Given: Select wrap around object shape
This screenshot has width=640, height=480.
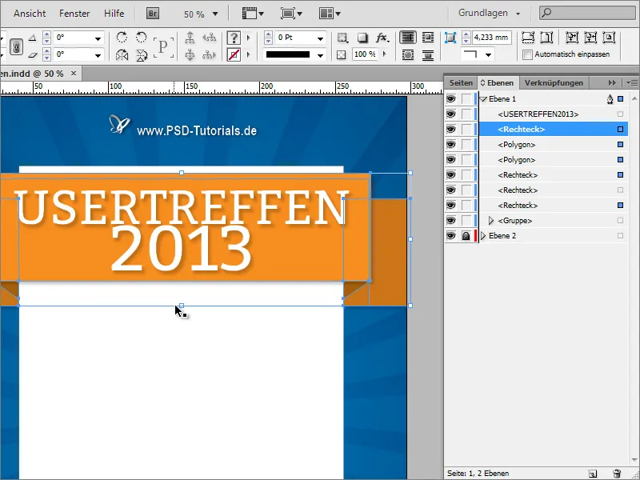Looking at the screenshot, I should pos(408,54).
